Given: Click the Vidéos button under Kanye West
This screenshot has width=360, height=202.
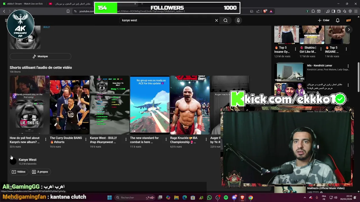Looking at the screenshot, I should click(19, 172).
